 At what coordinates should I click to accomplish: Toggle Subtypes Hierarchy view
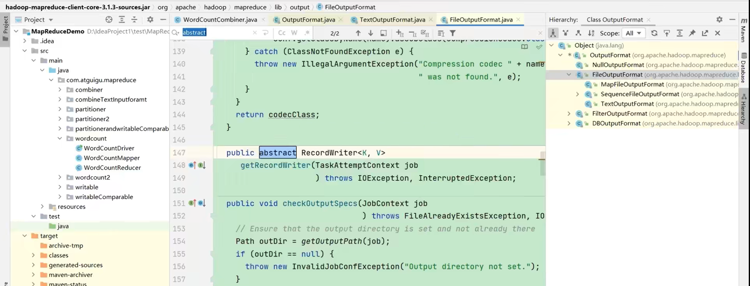(x=578, y=33)
